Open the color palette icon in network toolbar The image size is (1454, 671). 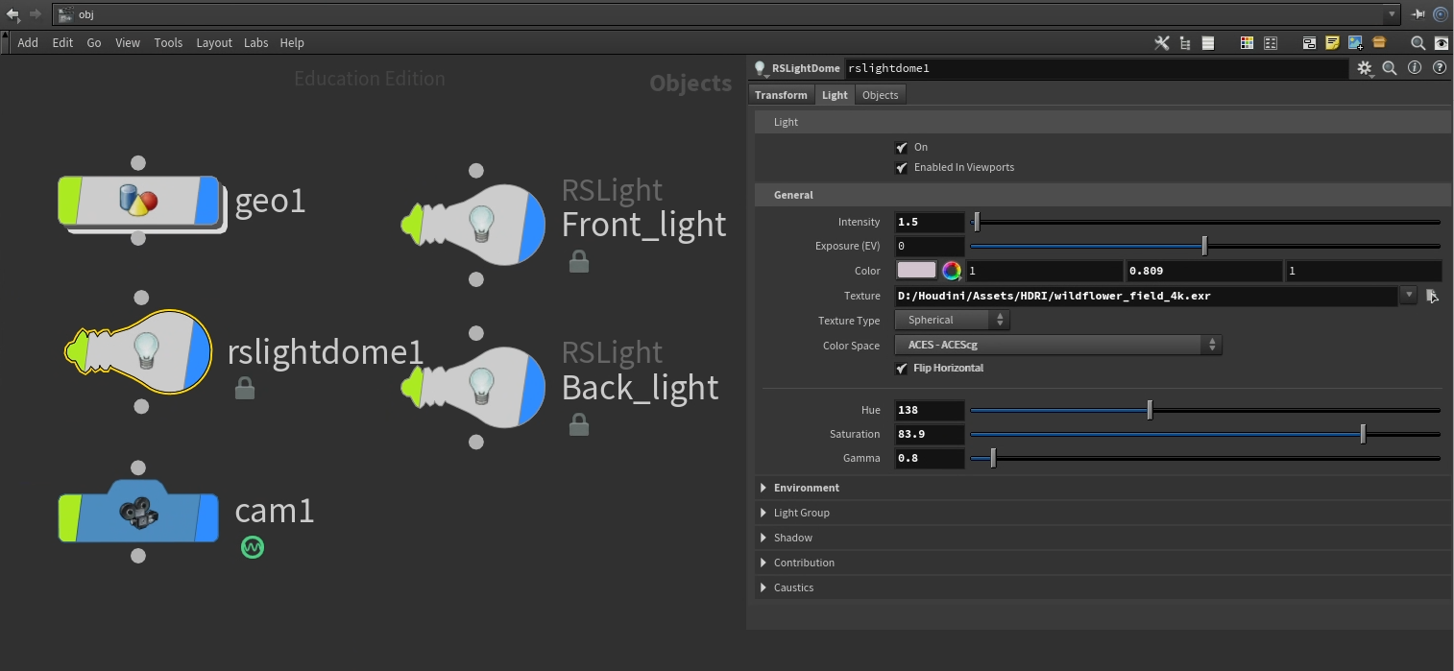point(1247,43)
